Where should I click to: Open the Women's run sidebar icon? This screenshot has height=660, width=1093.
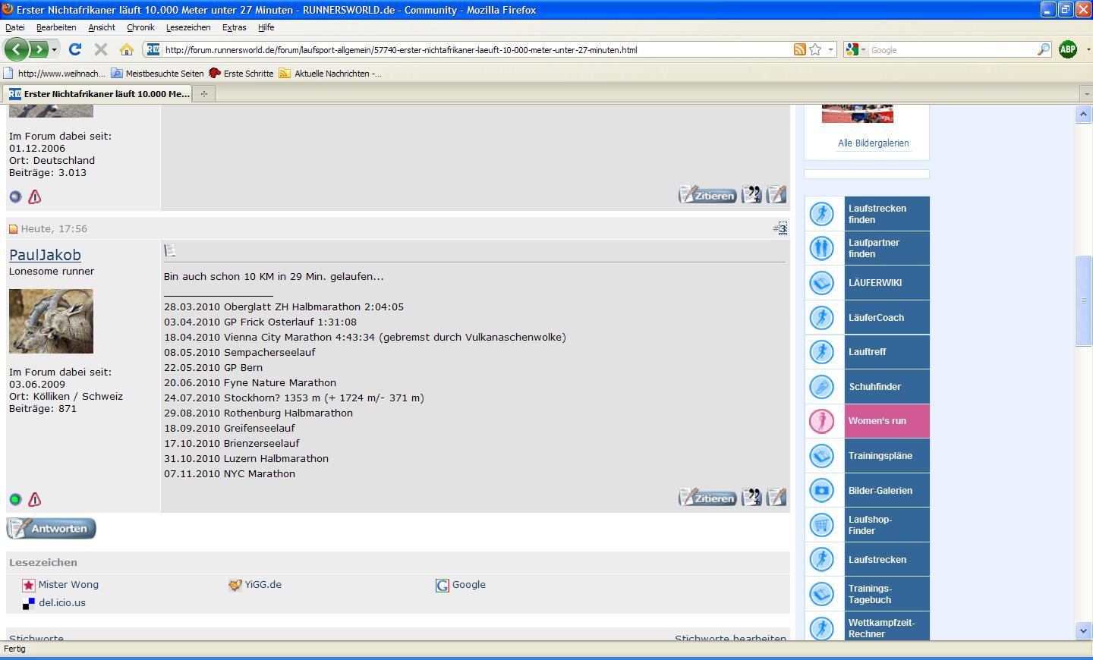(822, 421)
